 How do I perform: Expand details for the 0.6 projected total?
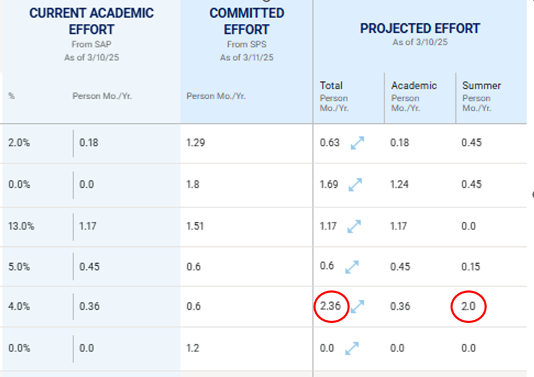tap(352, 267)
